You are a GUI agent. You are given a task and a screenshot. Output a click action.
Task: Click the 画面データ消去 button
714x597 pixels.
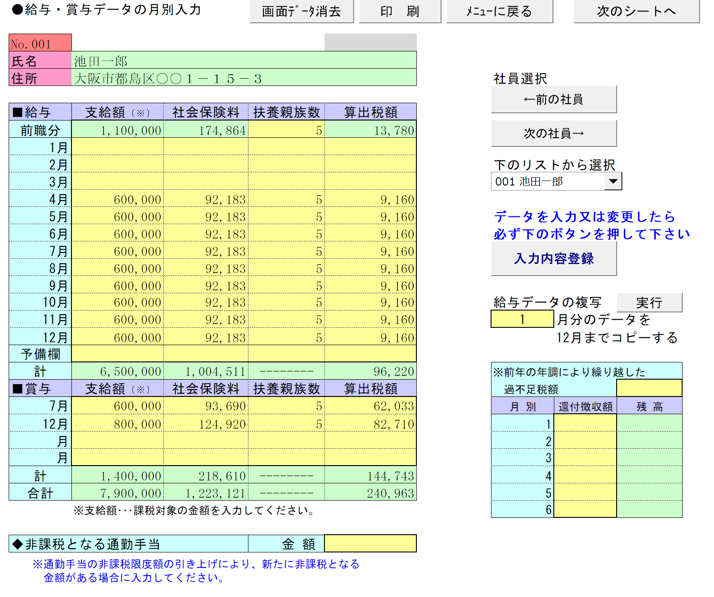tap(301, 11)
